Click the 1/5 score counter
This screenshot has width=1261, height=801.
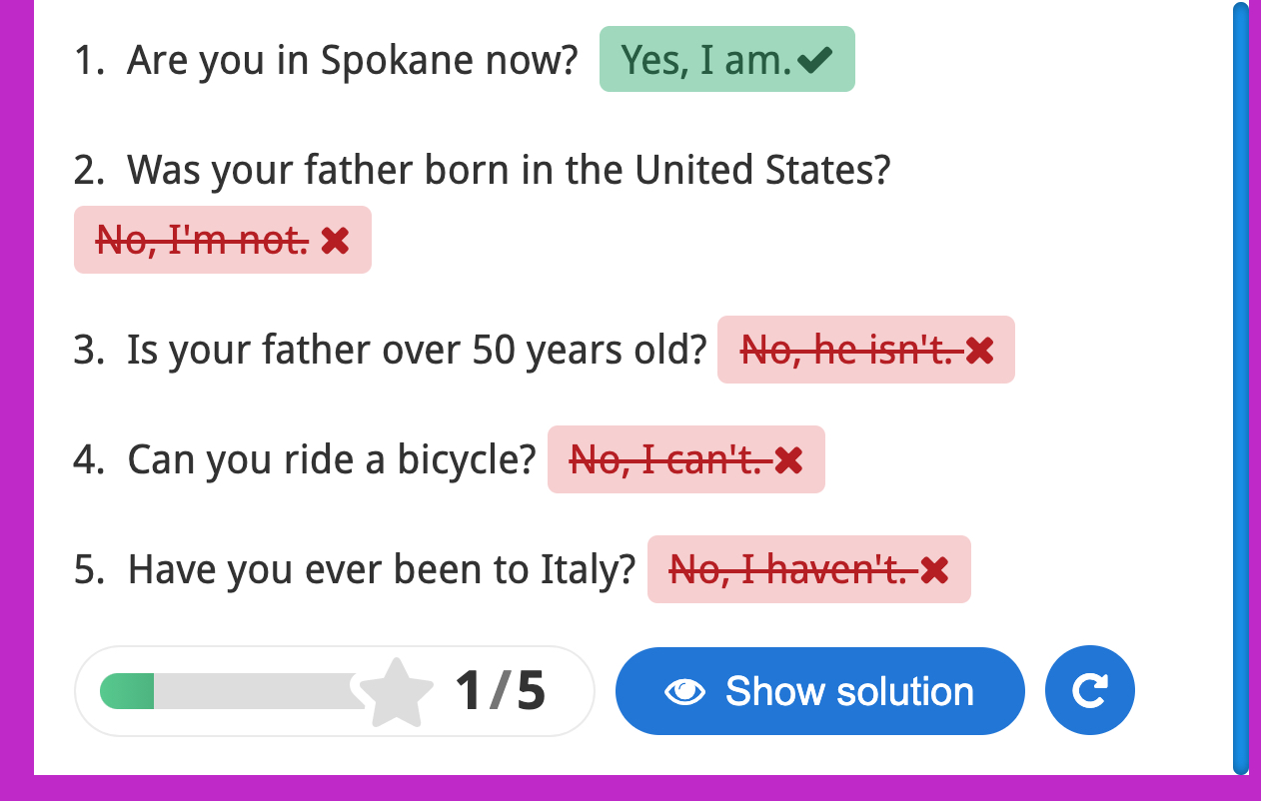(501, 691)
